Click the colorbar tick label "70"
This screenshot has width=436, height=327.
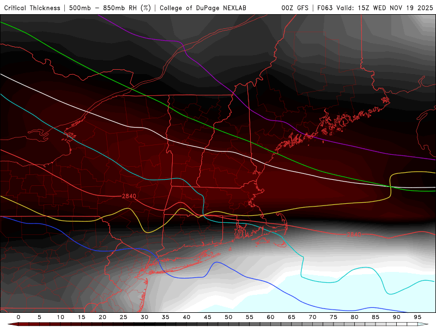tap(312, 317)
